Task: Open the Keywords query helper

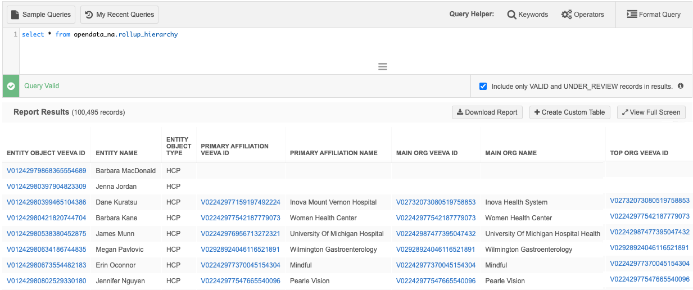Action: click(x=527, y=15)
